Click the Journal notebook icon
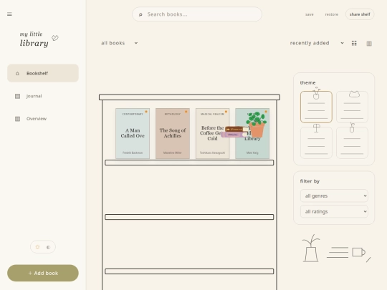Image resolution: width=387 pixels, height=290 pixels. [17, 96]
